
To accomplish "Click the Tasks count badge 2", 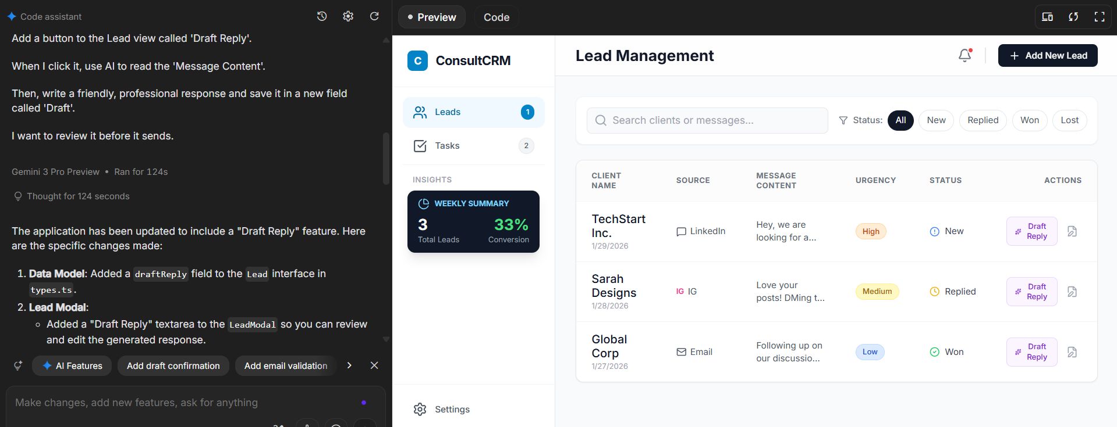I will tap(526, 146).
